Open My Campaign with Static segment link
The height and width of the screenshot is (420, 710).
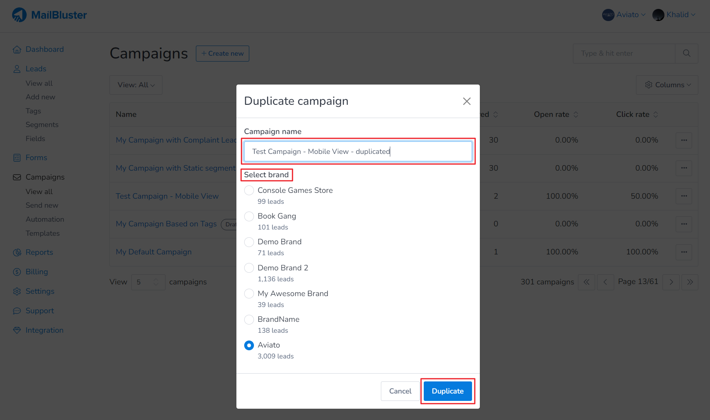176,168
